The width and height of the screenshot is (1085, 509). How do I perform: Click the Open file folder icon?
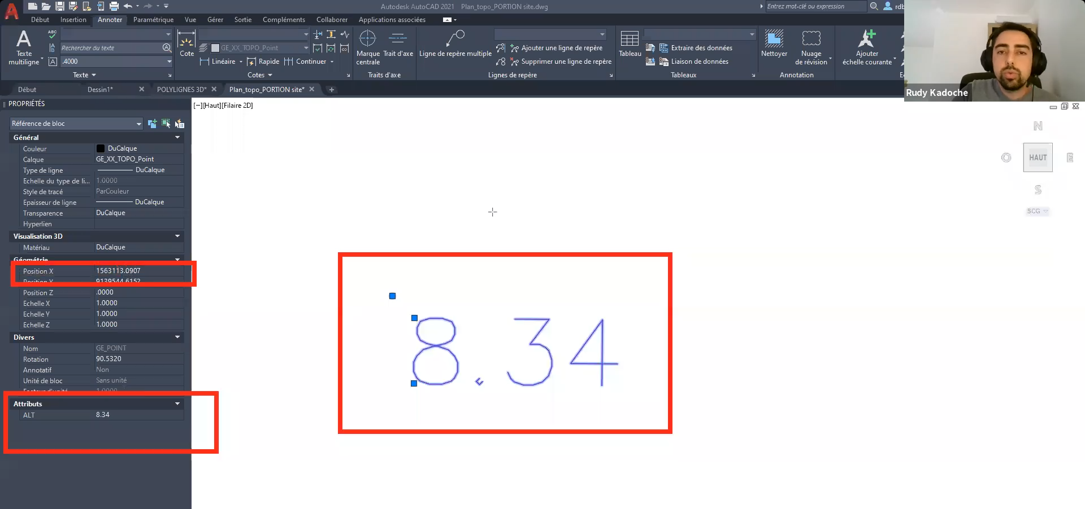coord(46,6)
